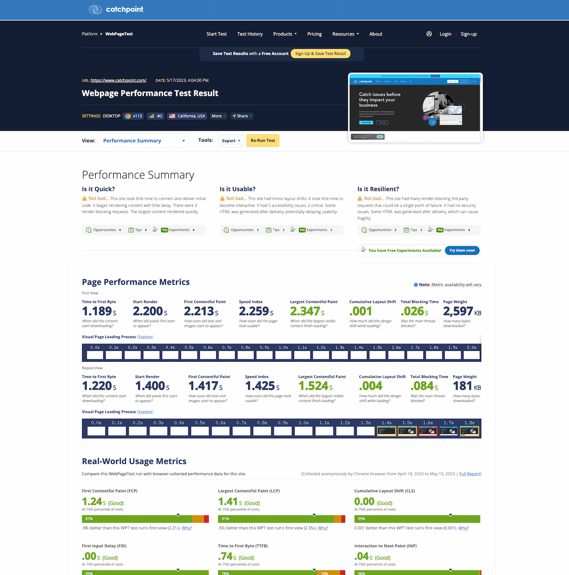Screen dimensions: 569x575
Task: Click Repeat View filmstrip frame at 1.4s
Action: point(387,431)
